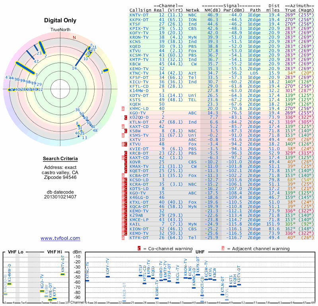
Task: Click the 'a' warning marker beside KTFK-DT
Action: (x=123, y=237)
